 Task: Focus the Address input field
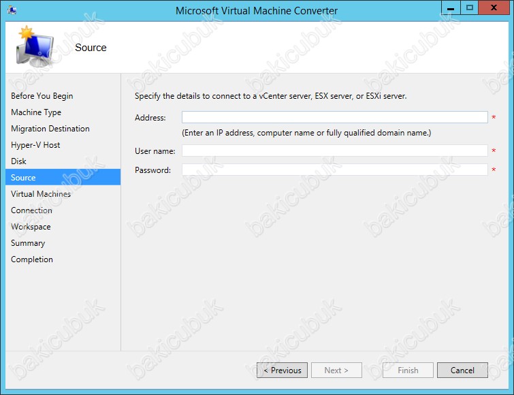(x=335, y=117)
